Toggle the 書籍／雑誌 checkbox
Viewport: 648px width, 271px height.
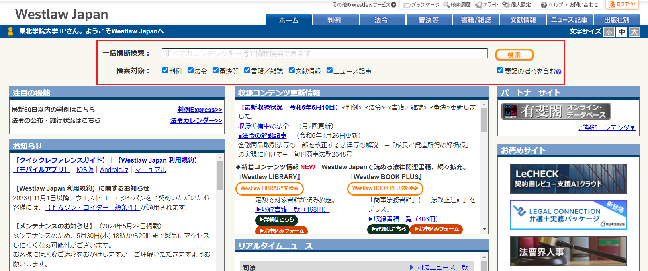(247, 70)
